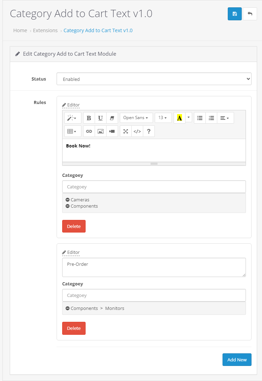
Task: Toggle underline formatting in the editor
Action: (x=100, y=118)
